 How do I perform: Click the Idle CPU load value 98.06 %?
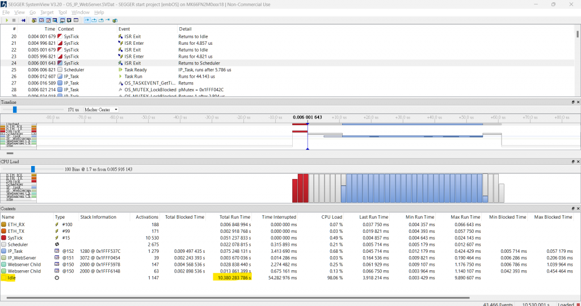(x=335, y=278)
